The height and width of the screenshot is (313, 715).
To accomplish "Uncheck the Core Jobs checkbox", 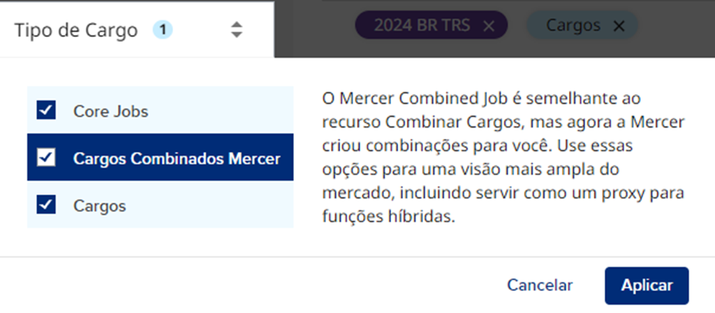I will [x=47, y=110].
